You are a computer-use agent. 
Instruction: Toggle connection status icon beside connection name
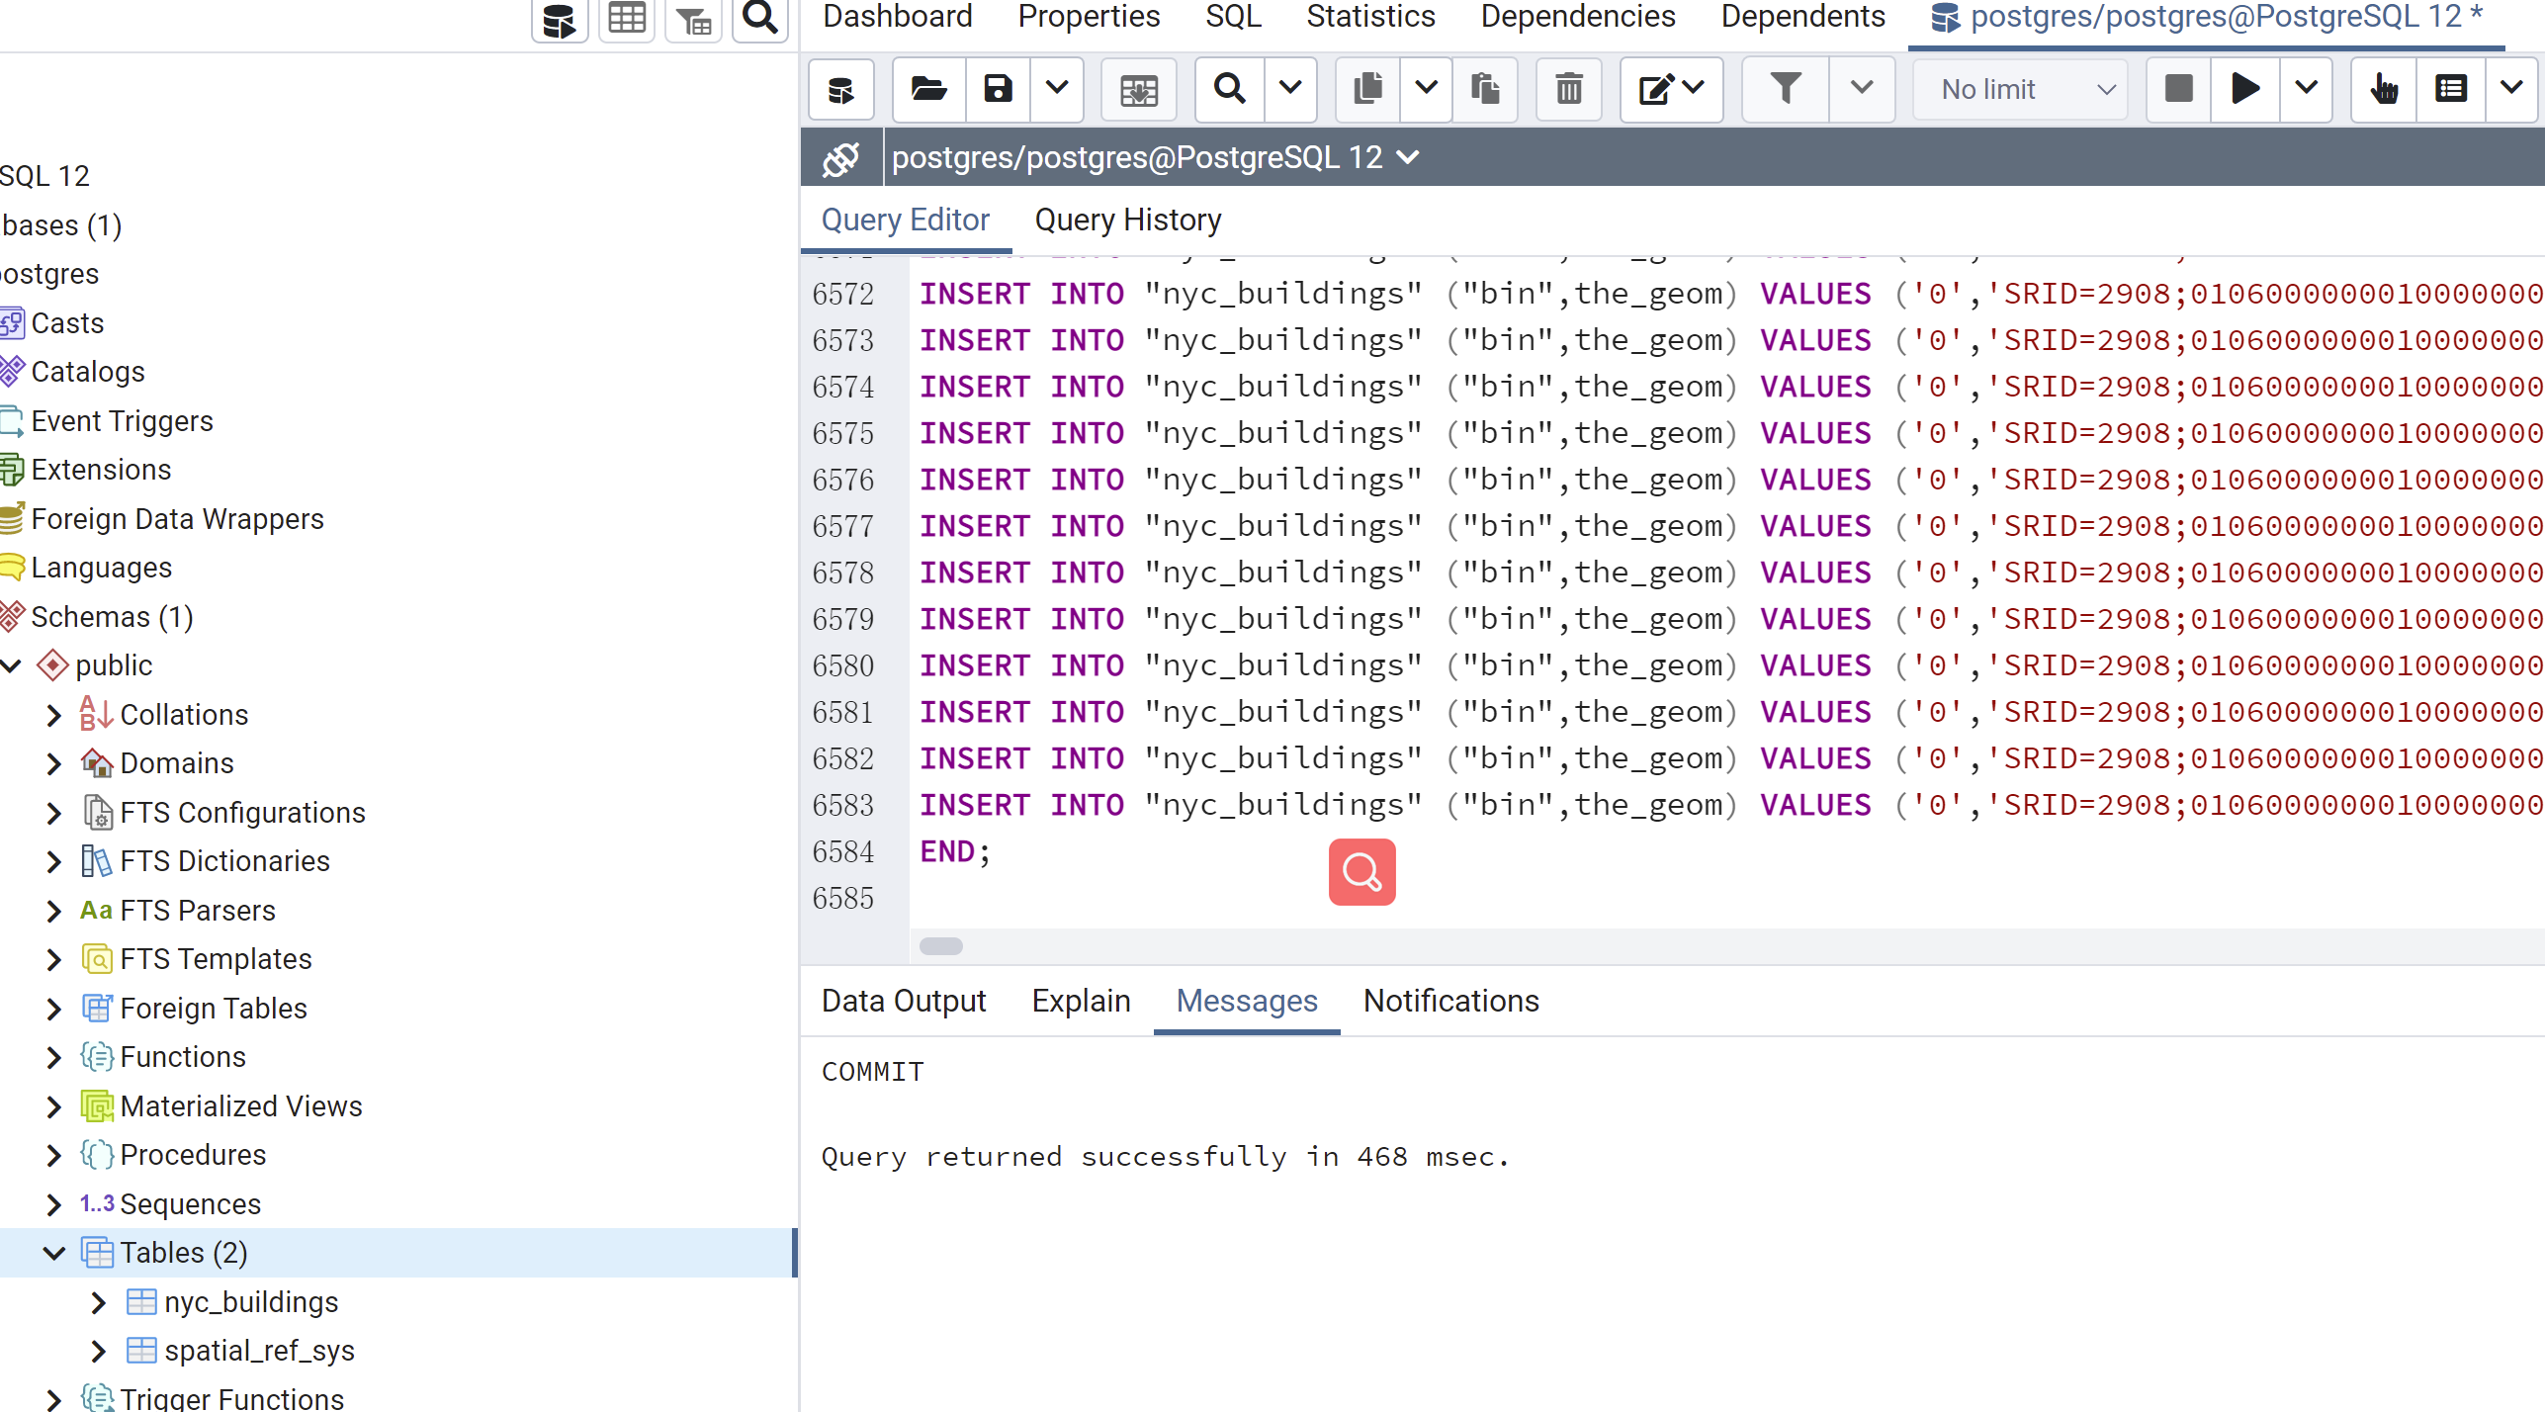coord(840,158)
